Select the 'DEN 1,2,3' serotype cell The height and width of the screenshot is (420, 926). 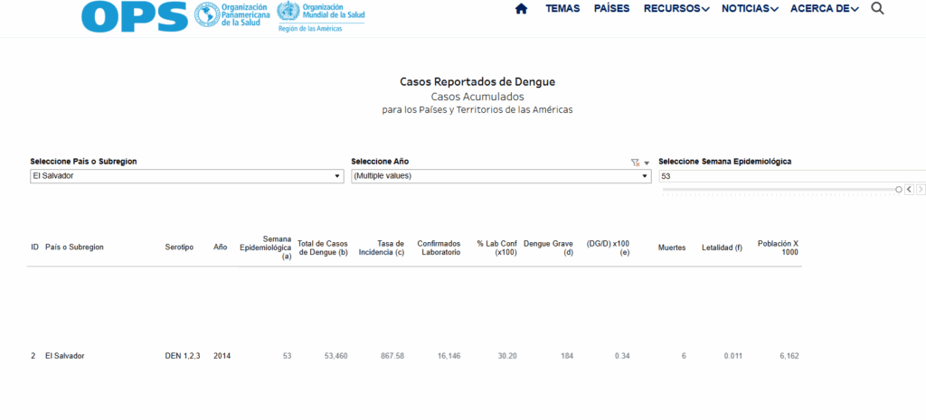point(183,356)
